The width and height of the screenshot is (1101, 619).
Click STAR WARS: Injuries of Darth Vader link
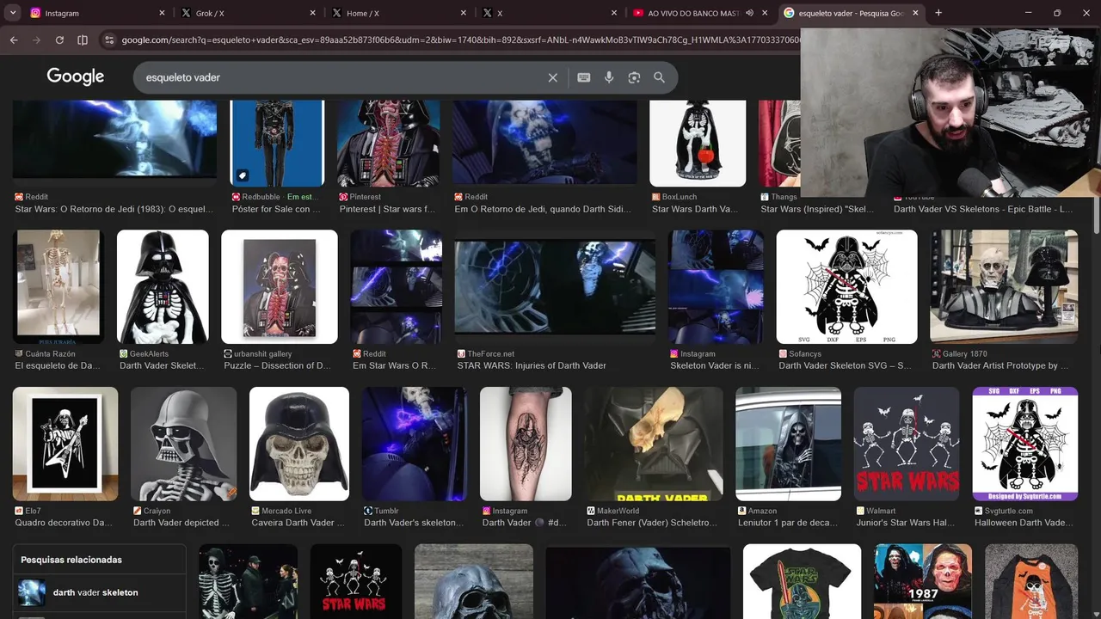(532, 365)
